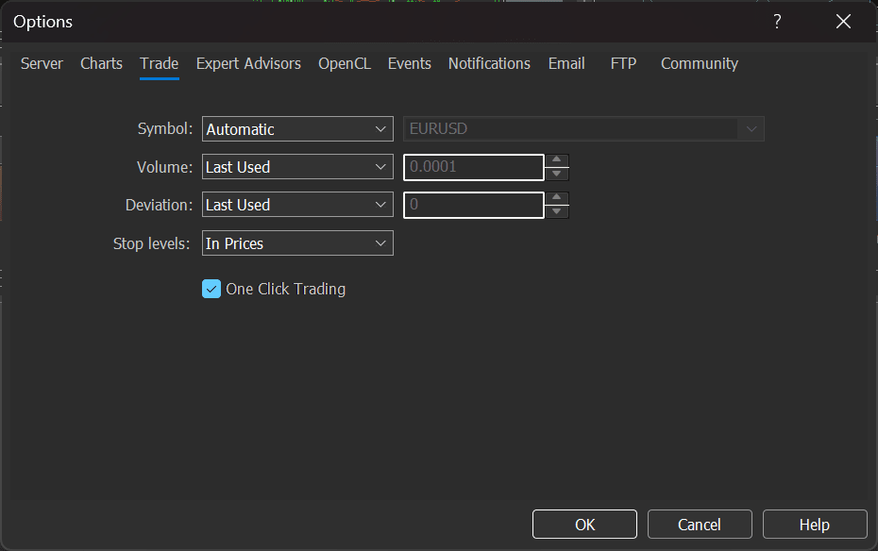Click the question mark help icon
This screenshot has height=551, width=878.
pyautogui.click(x=777, y=22)
